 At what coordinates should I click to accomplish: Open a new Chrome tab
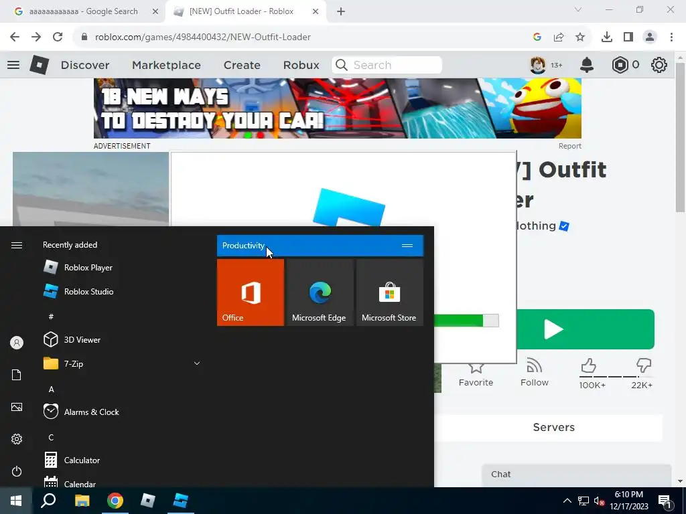[341, 12]
